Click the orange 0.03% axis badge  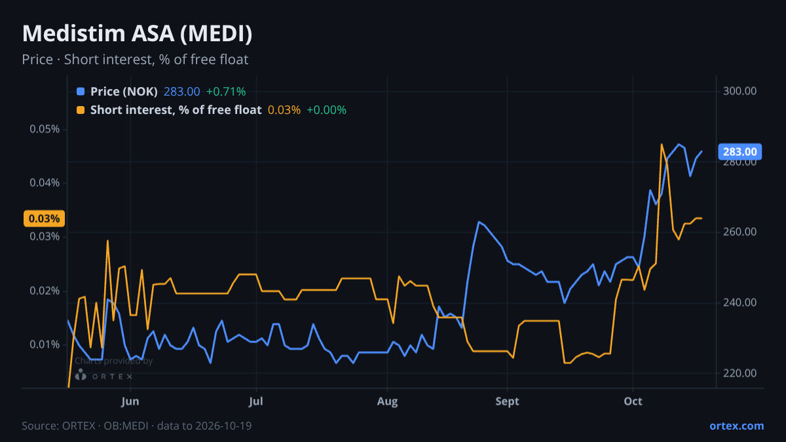pos(44,219)
